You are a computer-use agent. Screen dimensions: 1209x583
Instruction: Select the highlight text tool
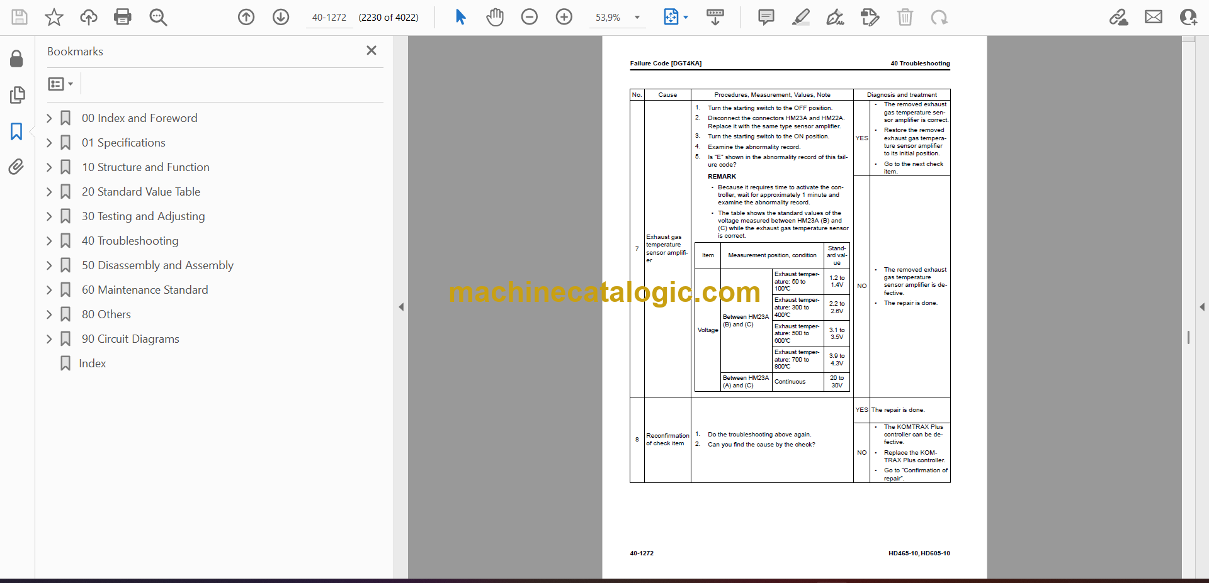pyautogui.click(x=801, y=17)
